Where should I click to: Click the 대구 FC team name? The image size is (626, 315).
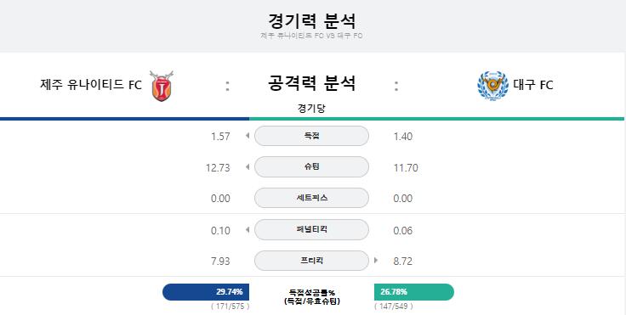point(533,85)
